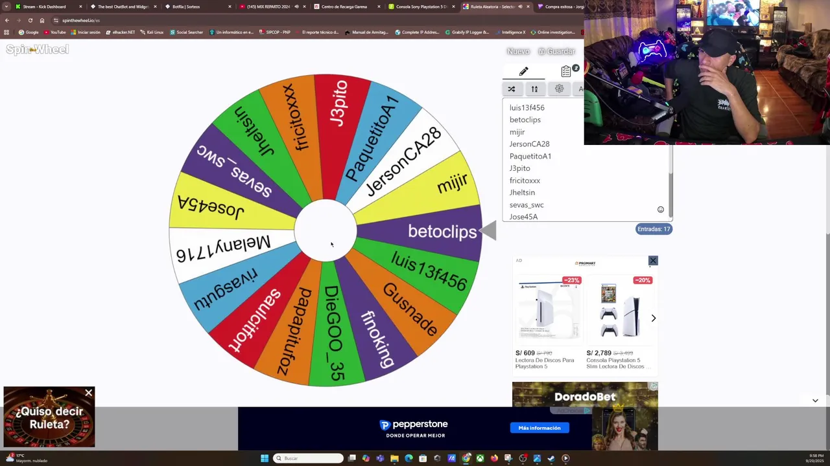Insert emoji in the entries box

(660, 210)
